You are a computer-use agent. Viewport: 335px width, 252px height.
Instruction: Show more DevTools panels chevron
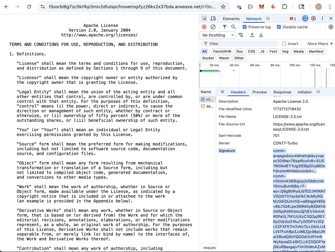pyautogui.click(x=268, y=18)
